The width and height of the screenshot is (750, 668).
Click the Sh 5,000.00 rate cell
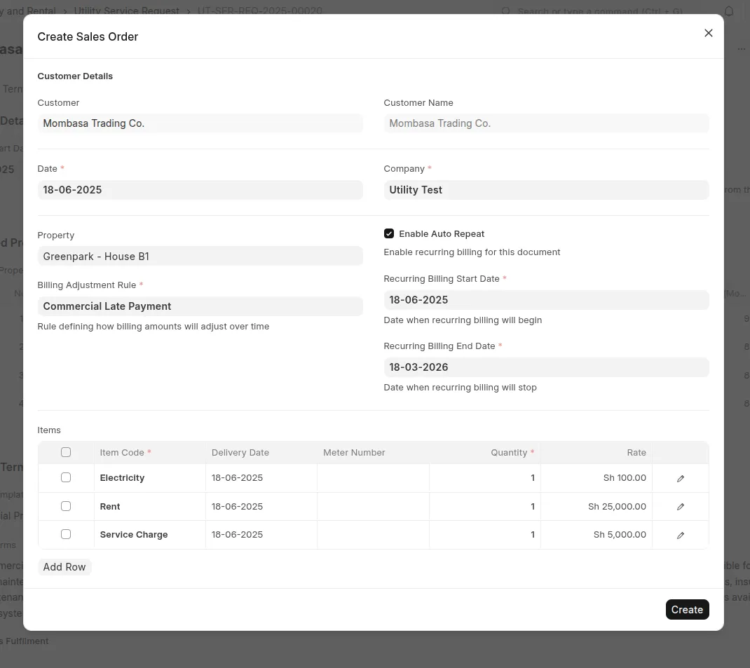[596, 535]
